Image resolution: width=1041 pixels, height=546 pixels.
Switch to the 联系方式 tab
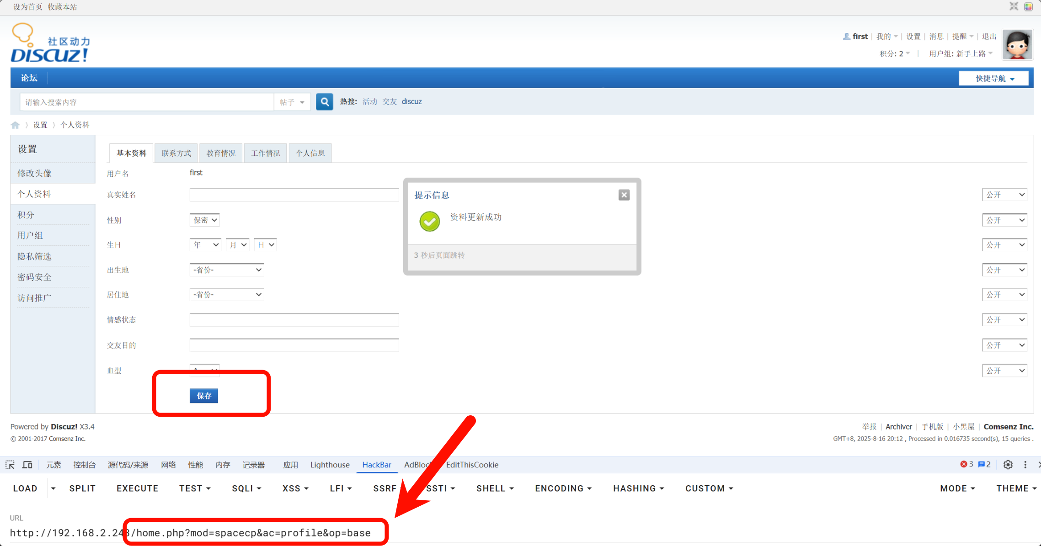click(176, 153)
